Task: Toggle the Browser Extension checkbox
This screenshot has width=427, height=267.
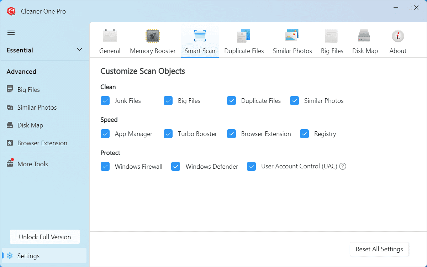Action: pos(231,134)
